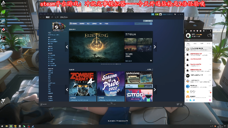228x128 pixels.
Task: Switch to QQ messages tab
Action: pos(188,44)
